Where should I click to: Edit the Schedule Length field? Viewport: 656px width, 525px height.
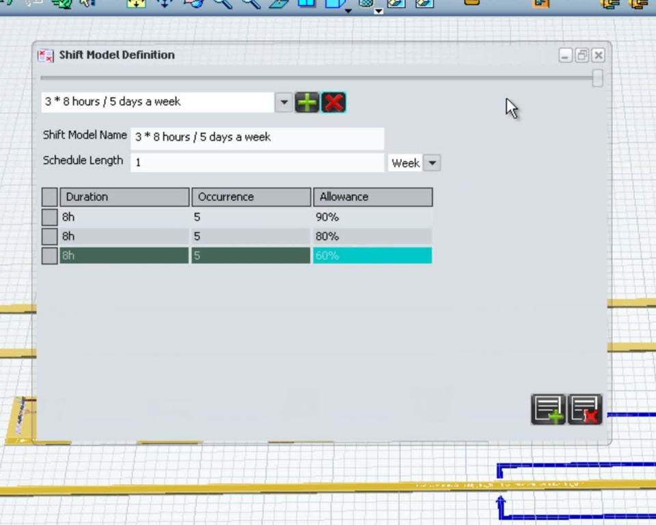(258, 163)
